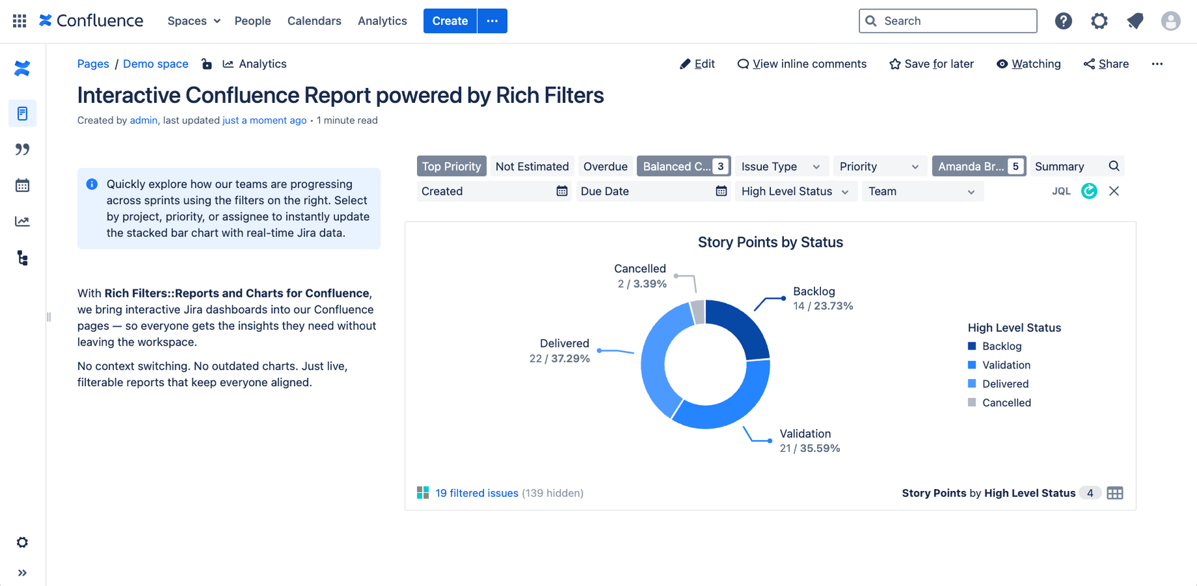Open the page tree icon in sidebar

coord(22,258)
